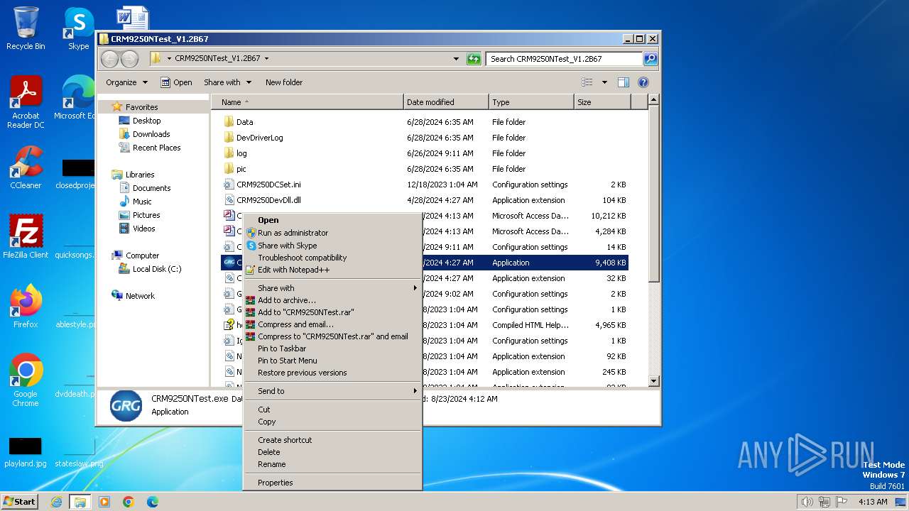909x511 pixels.
Task: Click the Search CRM9250NTest_V1.2B67 field
Action: coord(565,59)
